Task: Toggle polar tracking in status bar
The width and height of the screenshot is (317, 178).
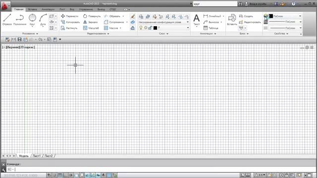Action: (71, 175)
